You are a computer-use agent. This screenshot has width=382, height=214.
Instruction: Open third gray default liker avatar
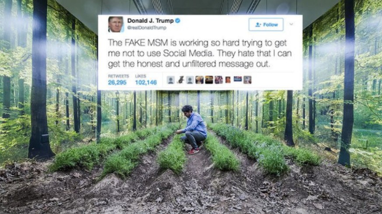190,80
